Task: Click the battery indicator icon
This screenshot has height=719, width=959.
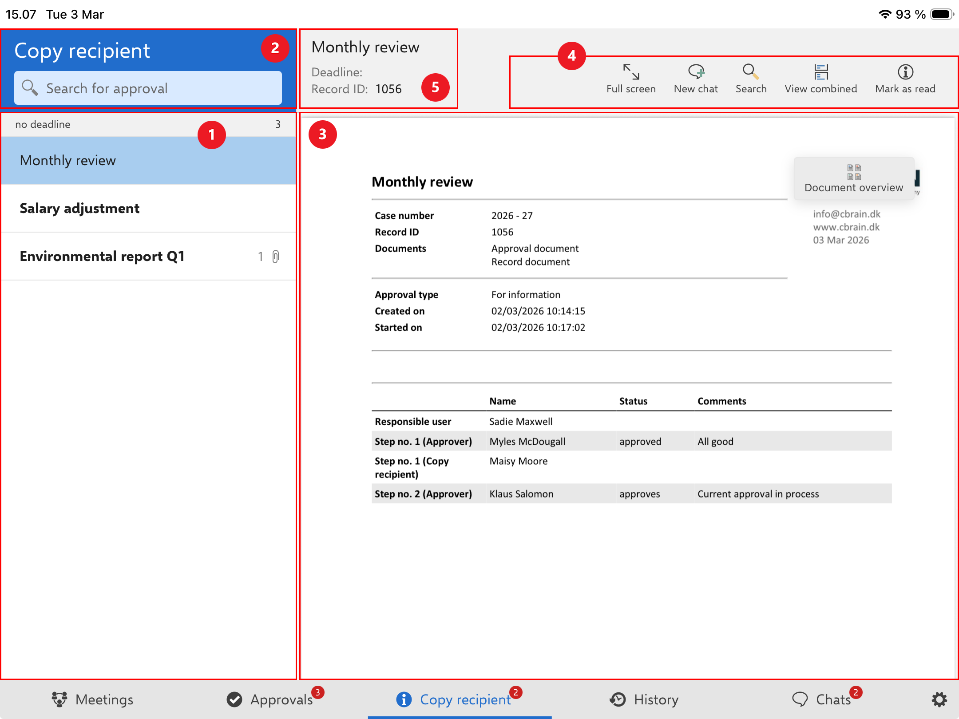Action: 942,14
